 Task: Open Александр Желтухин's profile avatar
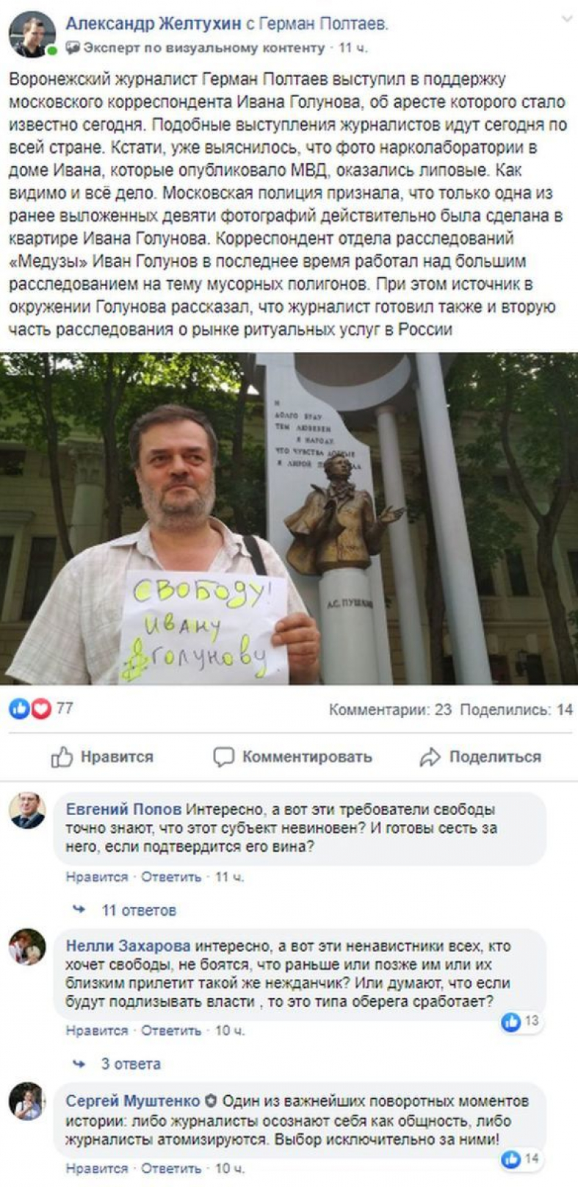(32, 35)
